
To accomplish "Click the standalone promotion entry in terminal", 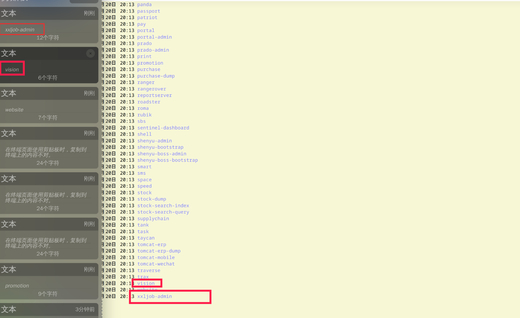I will [150, 63].
